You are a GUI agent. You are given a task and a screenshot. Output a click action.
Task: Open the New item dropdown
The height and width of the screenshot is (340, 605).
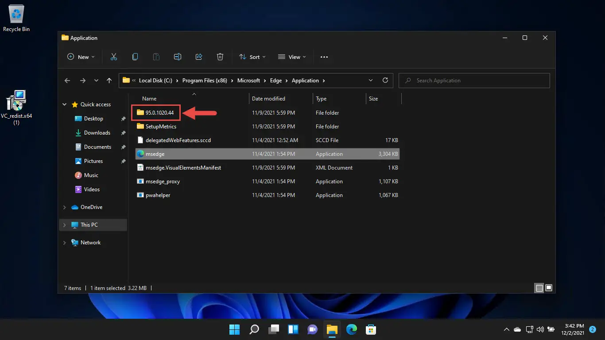81,57
